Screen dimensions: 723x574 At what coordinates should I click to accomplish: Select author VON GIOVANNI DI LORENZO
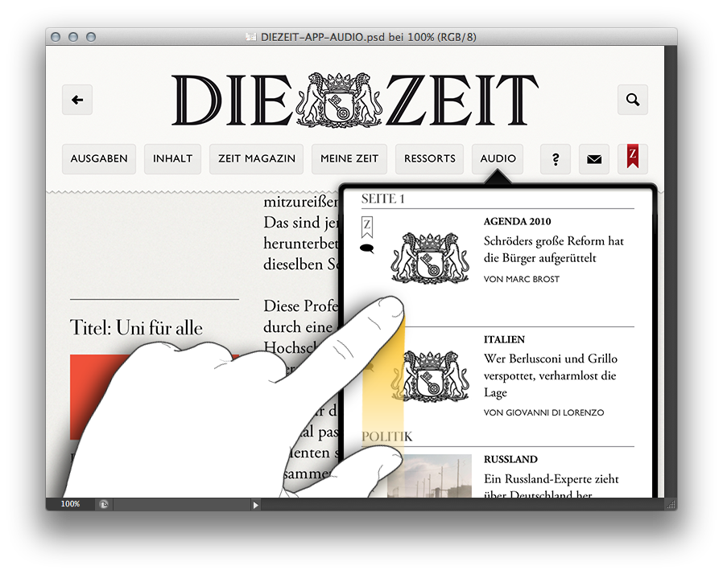click(x=543, y=412)
